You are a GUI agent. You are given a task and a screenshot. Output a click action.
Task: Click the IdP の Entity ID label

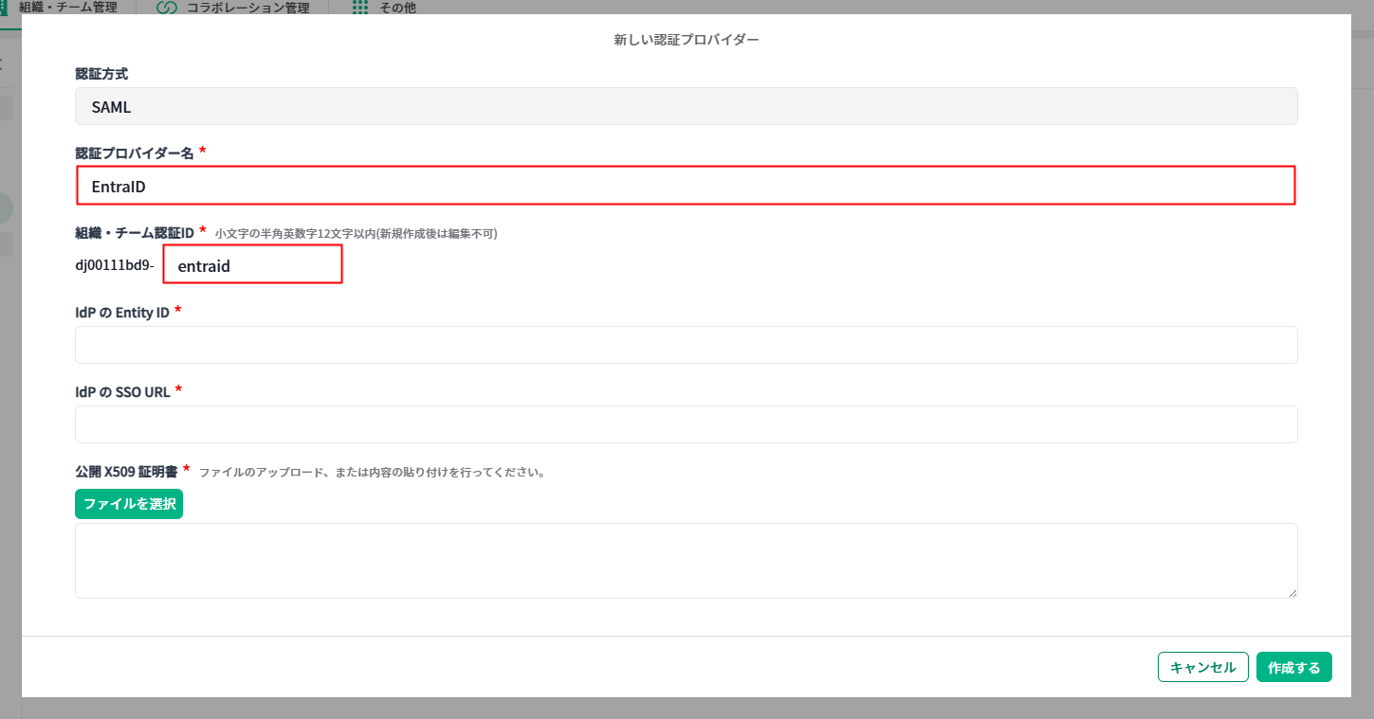122,313
